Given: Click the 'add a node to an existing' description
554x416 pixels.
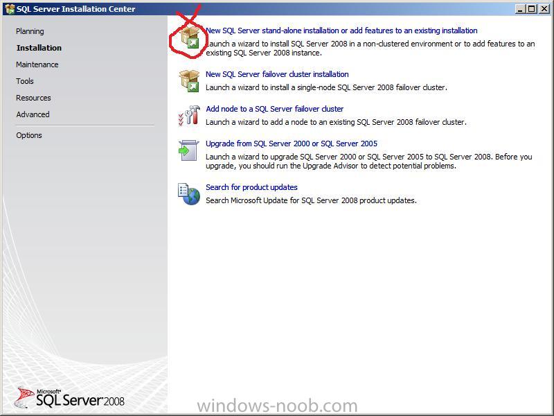Looking at the screenshot, I should point(336,122).
